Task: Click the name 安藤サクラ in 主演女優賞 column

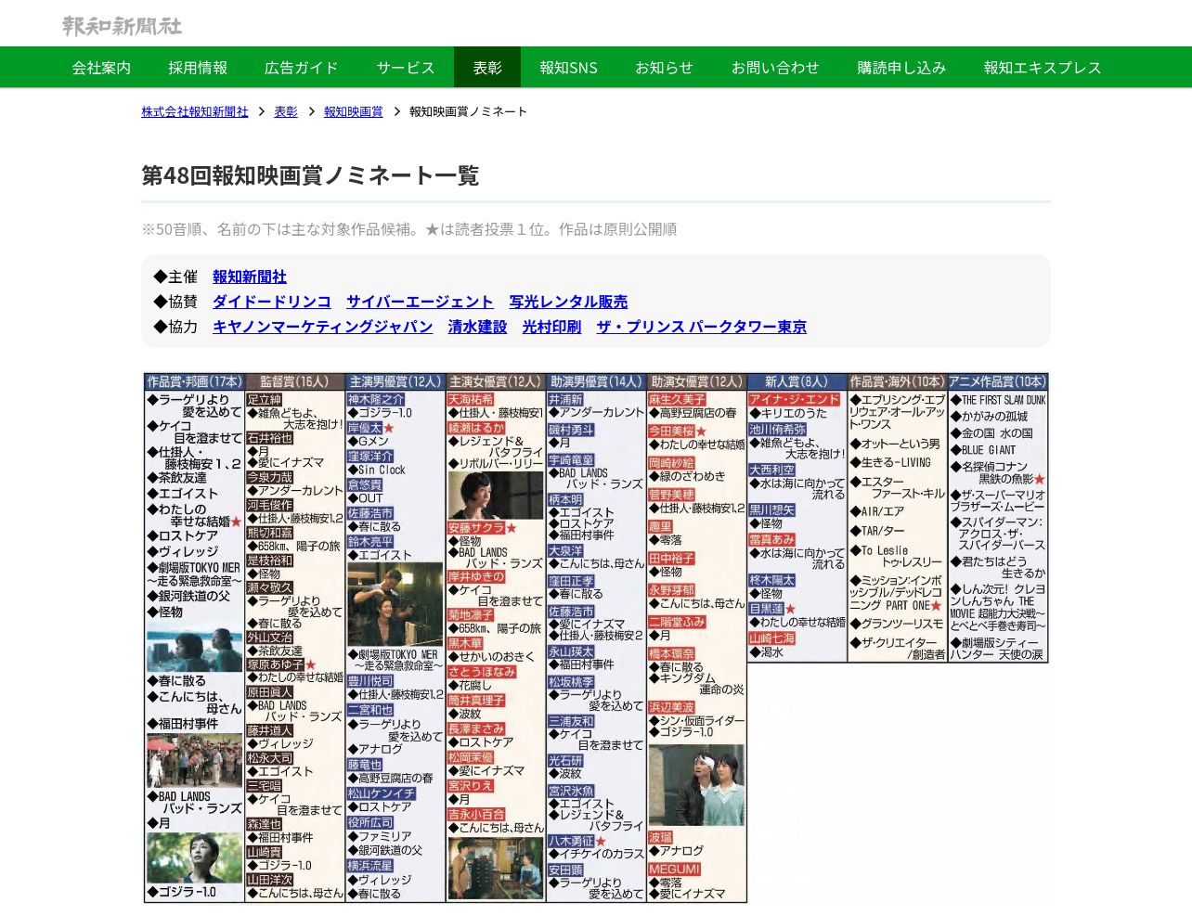Action: pos(476,528)
